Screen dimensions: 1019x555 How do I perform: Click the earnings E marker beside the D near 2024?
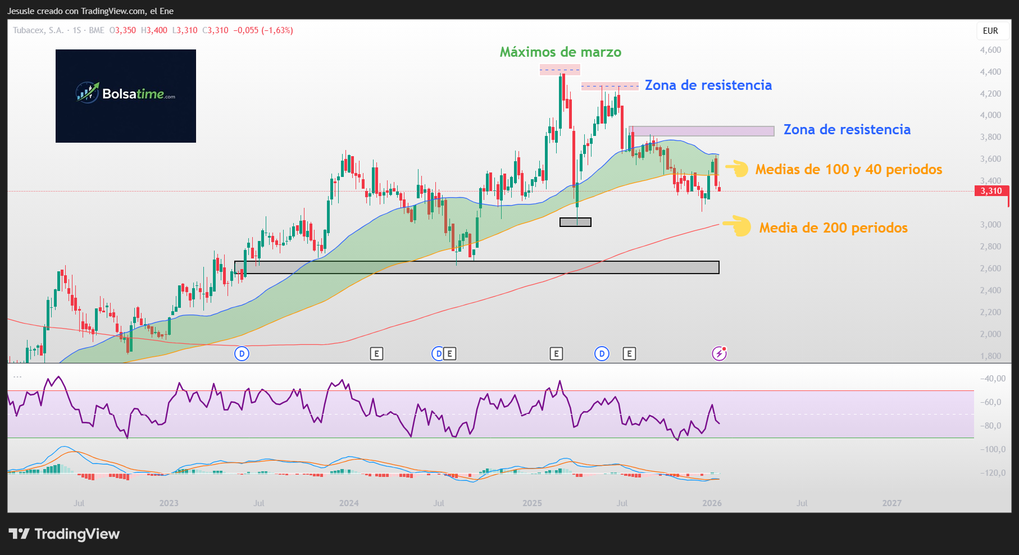tap(449, 354)
